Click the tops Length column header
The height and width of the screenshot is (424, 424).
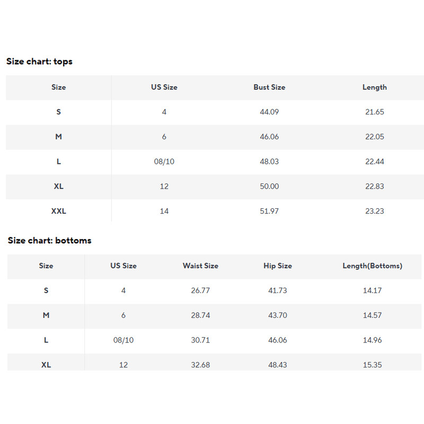tap(374, 87)
